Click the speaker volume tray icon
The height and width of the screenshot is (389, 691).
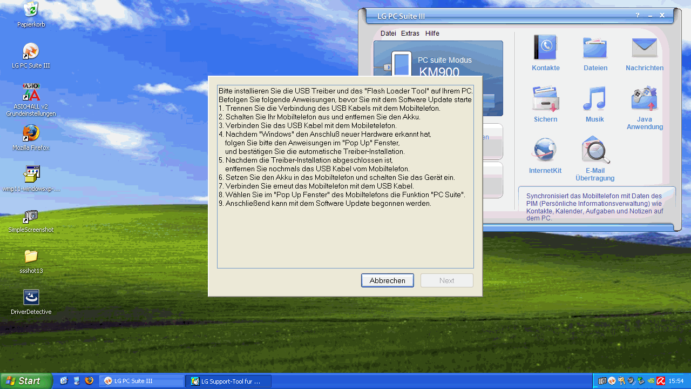(x=631, y=381)
